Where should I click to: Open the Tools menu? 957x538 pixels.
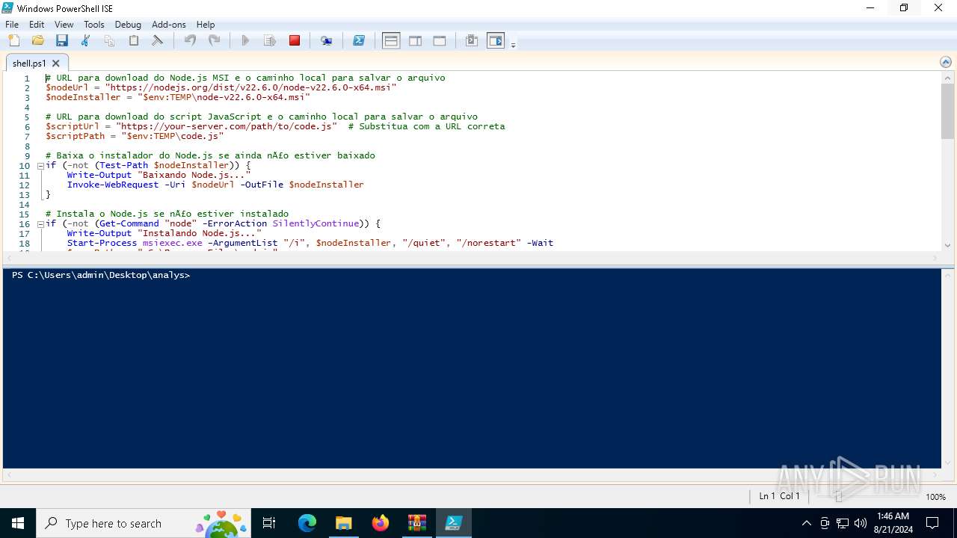94,24
